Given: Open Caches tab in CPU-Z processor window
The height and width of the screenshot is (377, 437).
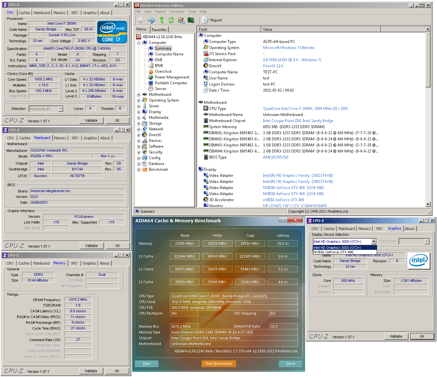Looking at the screenshot, I should 24,13.
